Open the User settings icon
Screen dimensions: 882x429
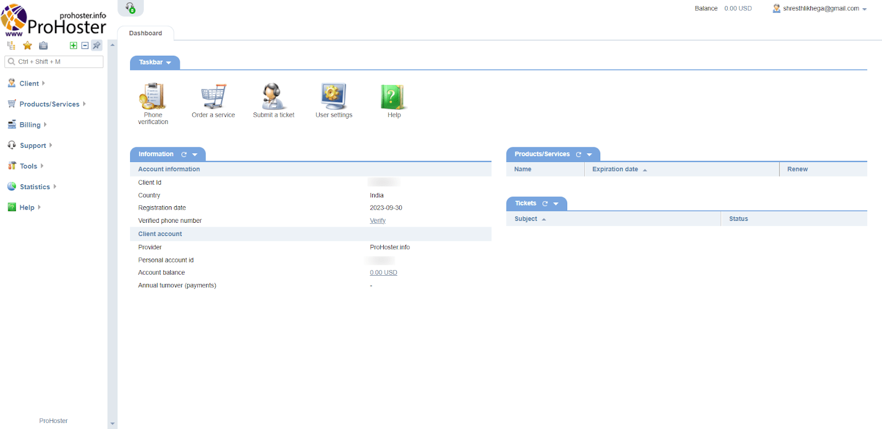point(334,96)
